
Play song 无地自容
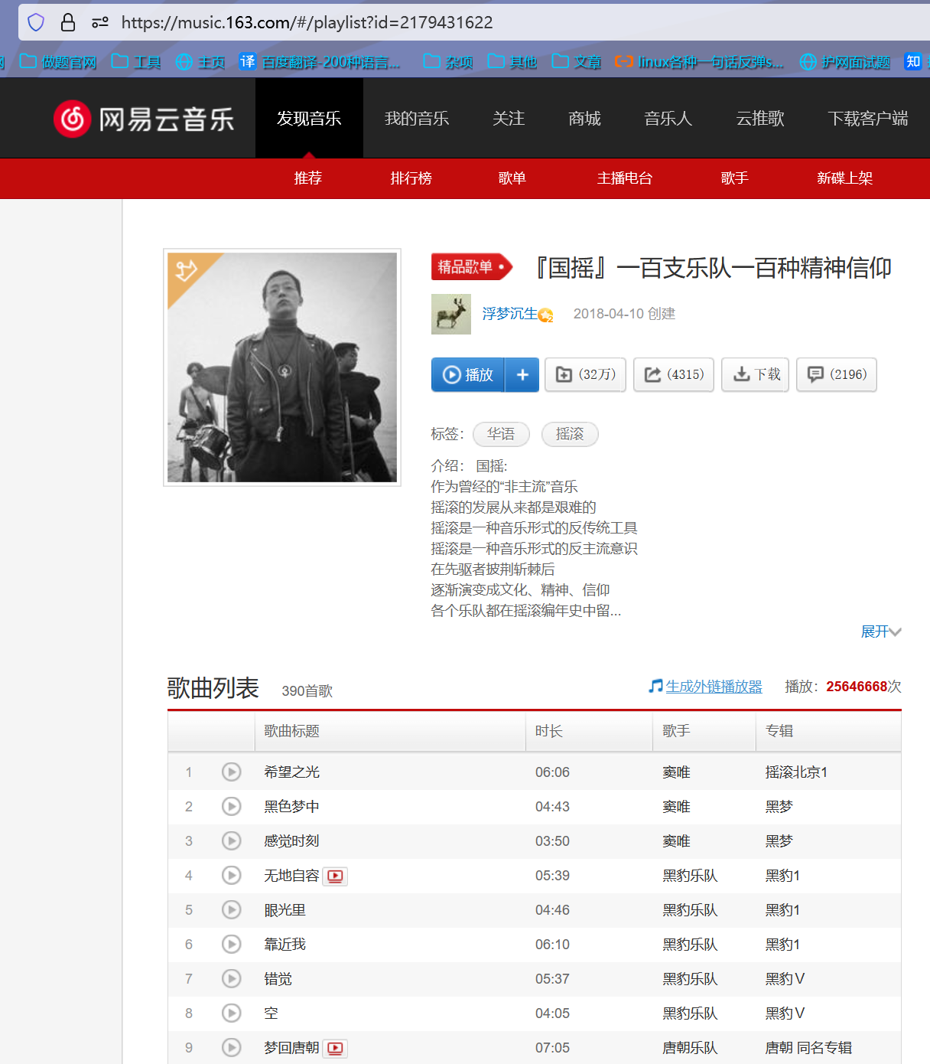(x=232, y=875)
